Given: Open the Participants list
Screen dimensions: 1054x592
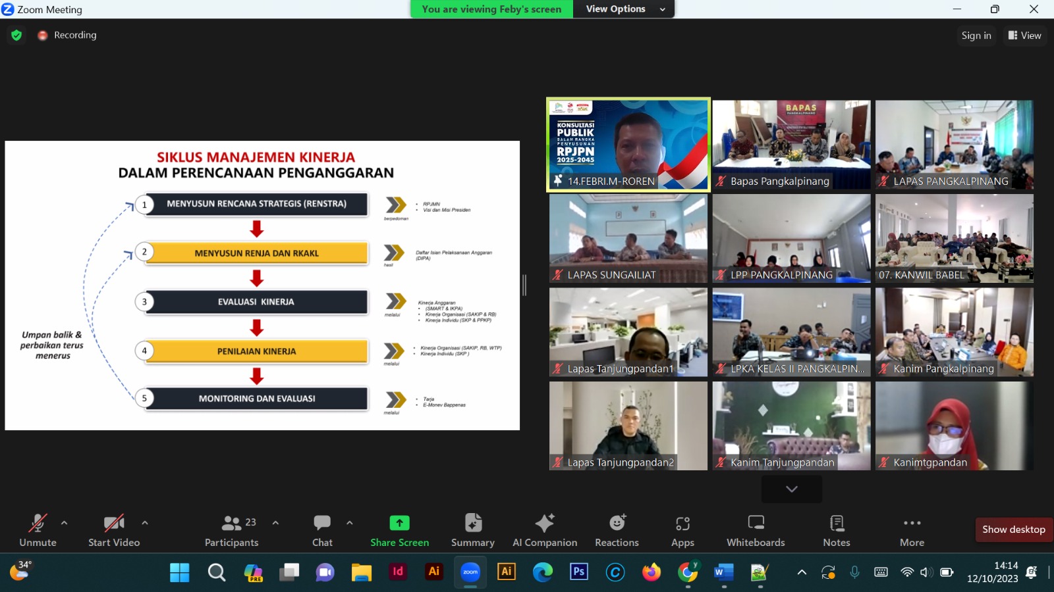Looking at the screenshot, I should [x=231, y=530].
